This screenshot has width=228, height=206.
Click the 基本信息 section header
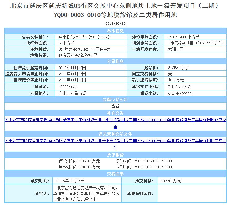pos(115,31)
